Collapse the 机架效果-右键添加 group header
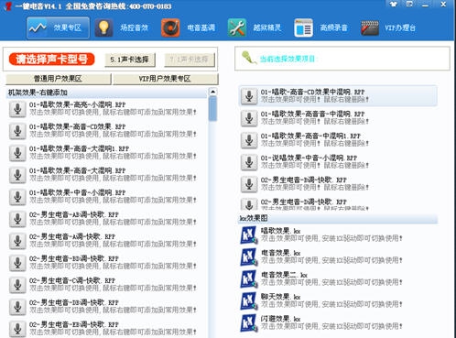The height and width of the screenshot is (338, 456). click(106, 93)
